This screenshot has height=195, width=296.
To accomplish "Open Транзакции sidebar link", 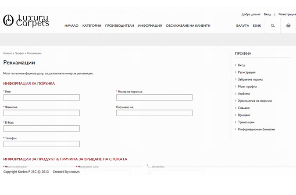I will [246, 122].
